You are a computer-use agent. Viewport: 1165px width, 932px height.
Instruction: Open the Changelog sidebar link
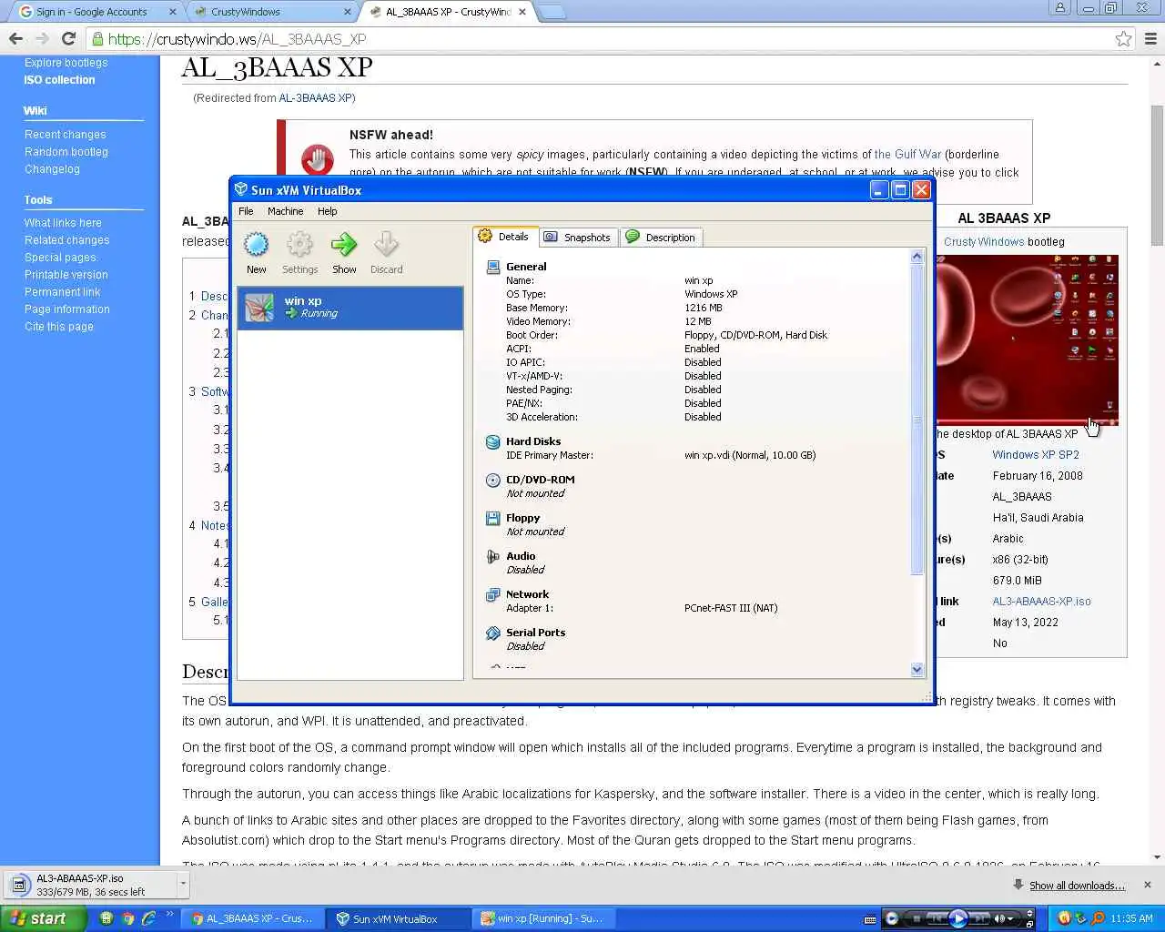tap(52, 169)
